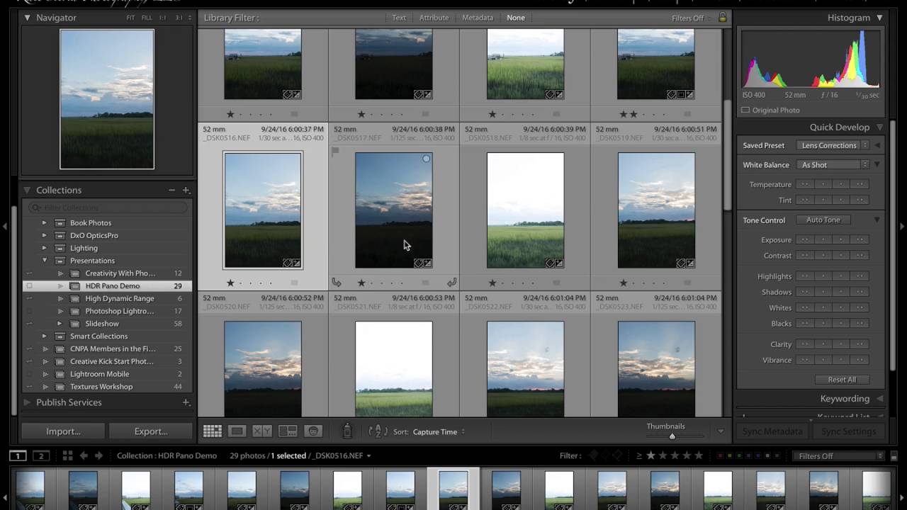Go back with filmstrip left arrow
907x510 pixels.
[84, 455]
